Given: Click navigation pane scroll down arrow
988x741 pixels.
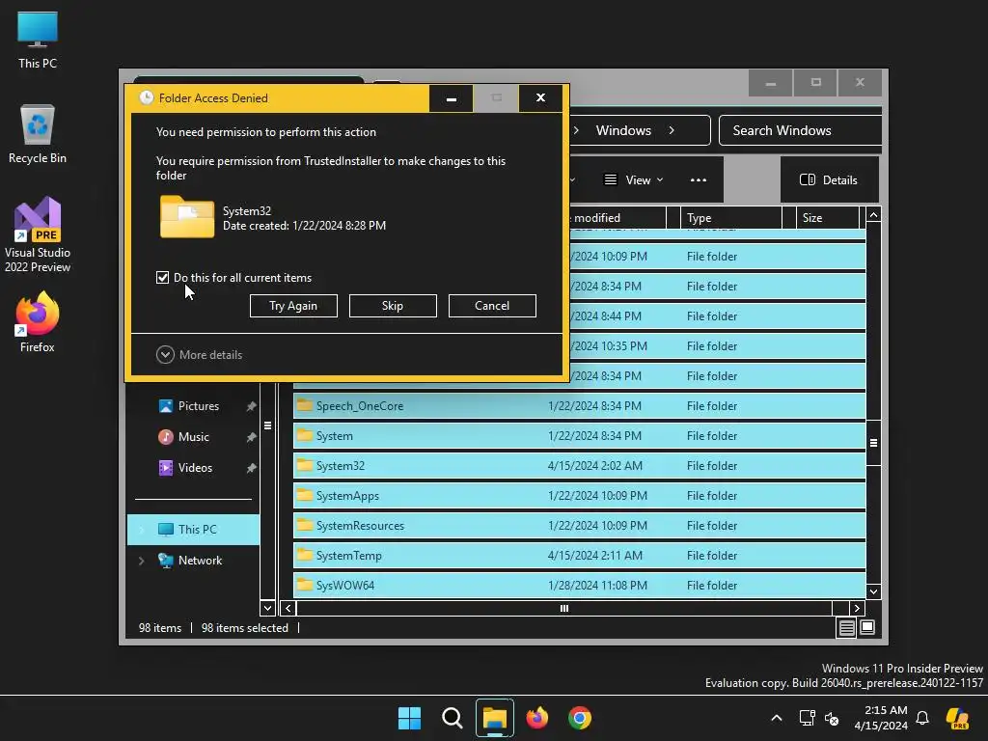Looking at the screenshot, I should (267, 608).
